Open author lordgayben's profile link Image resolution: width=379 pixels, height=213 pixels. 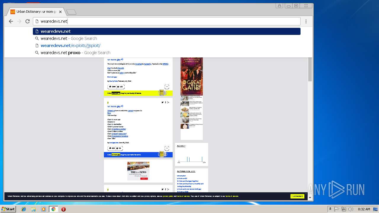click(x=114, y=143)
